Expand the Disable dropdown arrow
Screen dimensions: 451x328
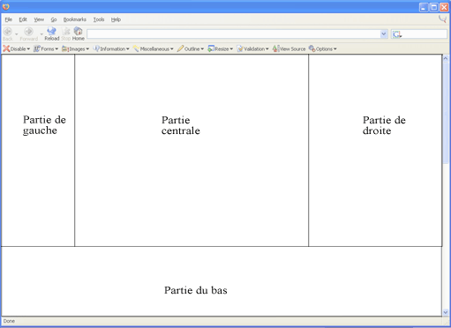28,49
